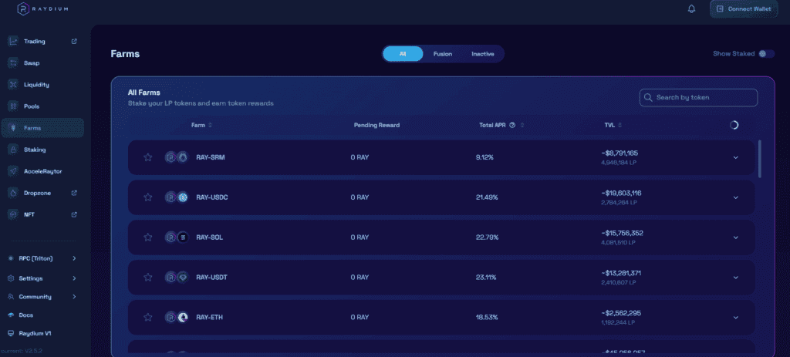790x357 pixels.
Task: Sort farms by the Farm column arrows
Action: (x=210, y=125)
